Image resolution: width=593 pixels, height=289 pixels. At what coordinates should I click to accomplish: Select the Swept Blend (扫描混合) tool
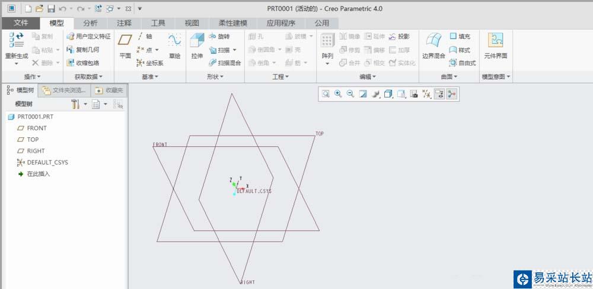pyautogui.click(x=225, y=63)
